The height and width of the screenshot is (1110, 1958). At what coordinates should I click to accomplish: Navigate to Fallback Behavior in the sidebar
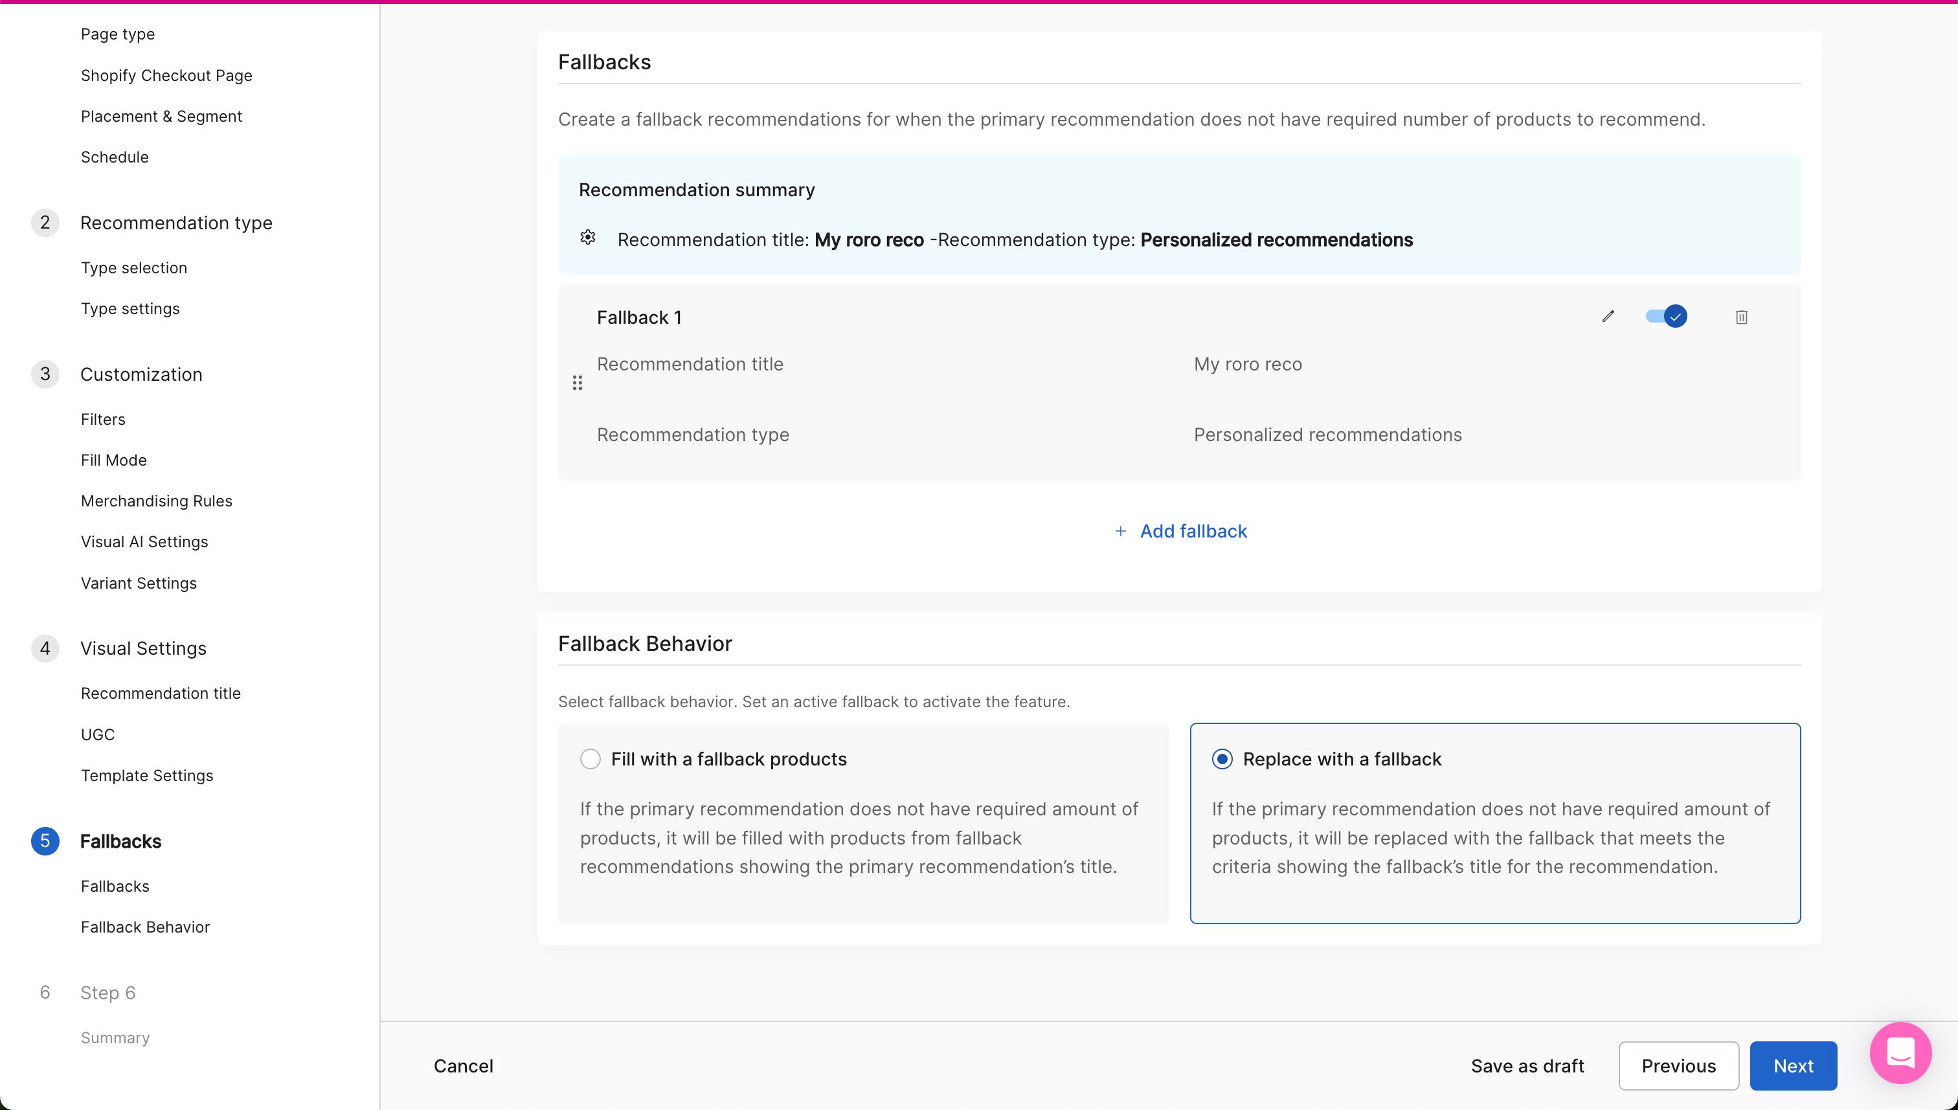pos(145,927)
